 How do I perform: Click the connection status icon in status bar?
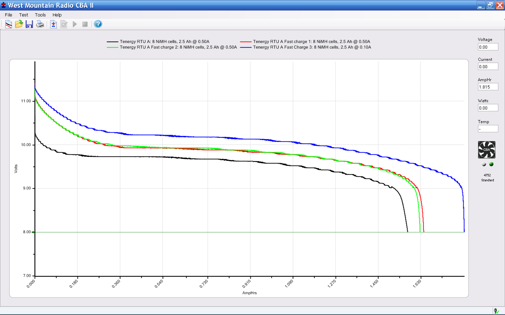(496, 311)
